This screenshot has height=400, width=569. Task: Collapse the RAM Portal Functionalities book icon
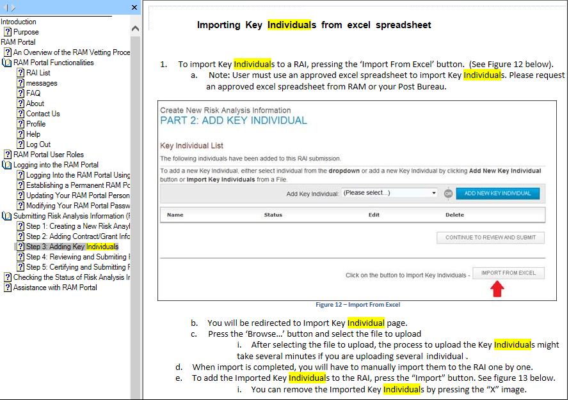[x=7, y=63]
